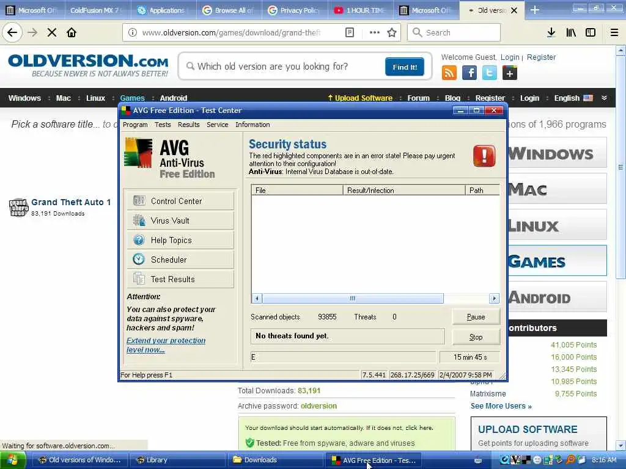The height and width of the screenshot is (469, 626).
Task: Open English language selector
Action: [573, 98]
